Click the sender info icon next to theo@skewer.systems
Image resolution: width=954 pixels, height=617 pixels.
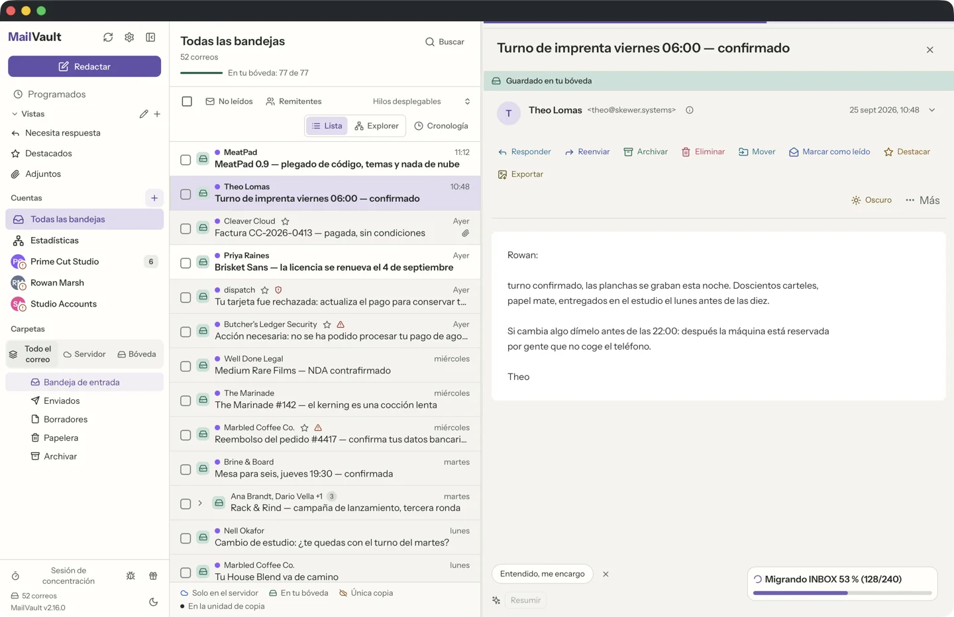coord(690,110)
